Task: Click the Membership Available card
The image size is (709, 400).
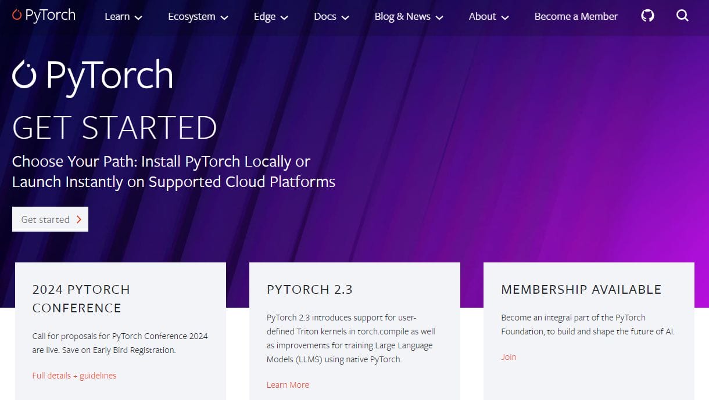Action: point(589,331)
